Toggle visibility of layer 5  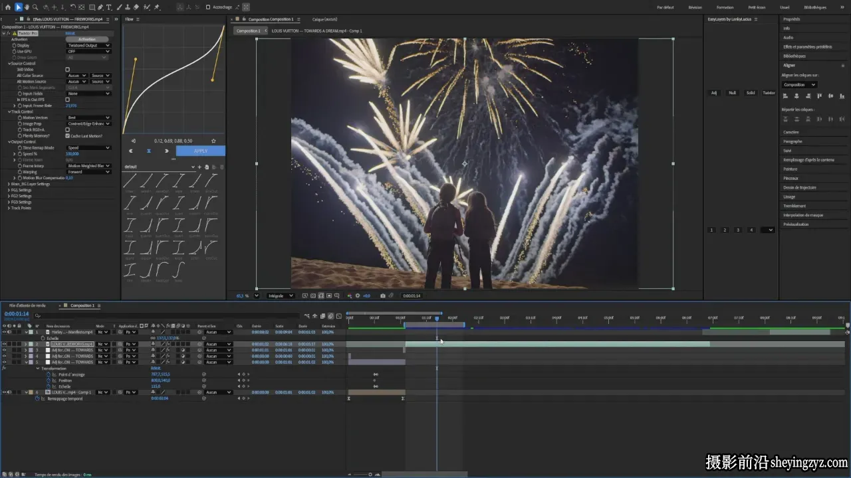point(4,362)
